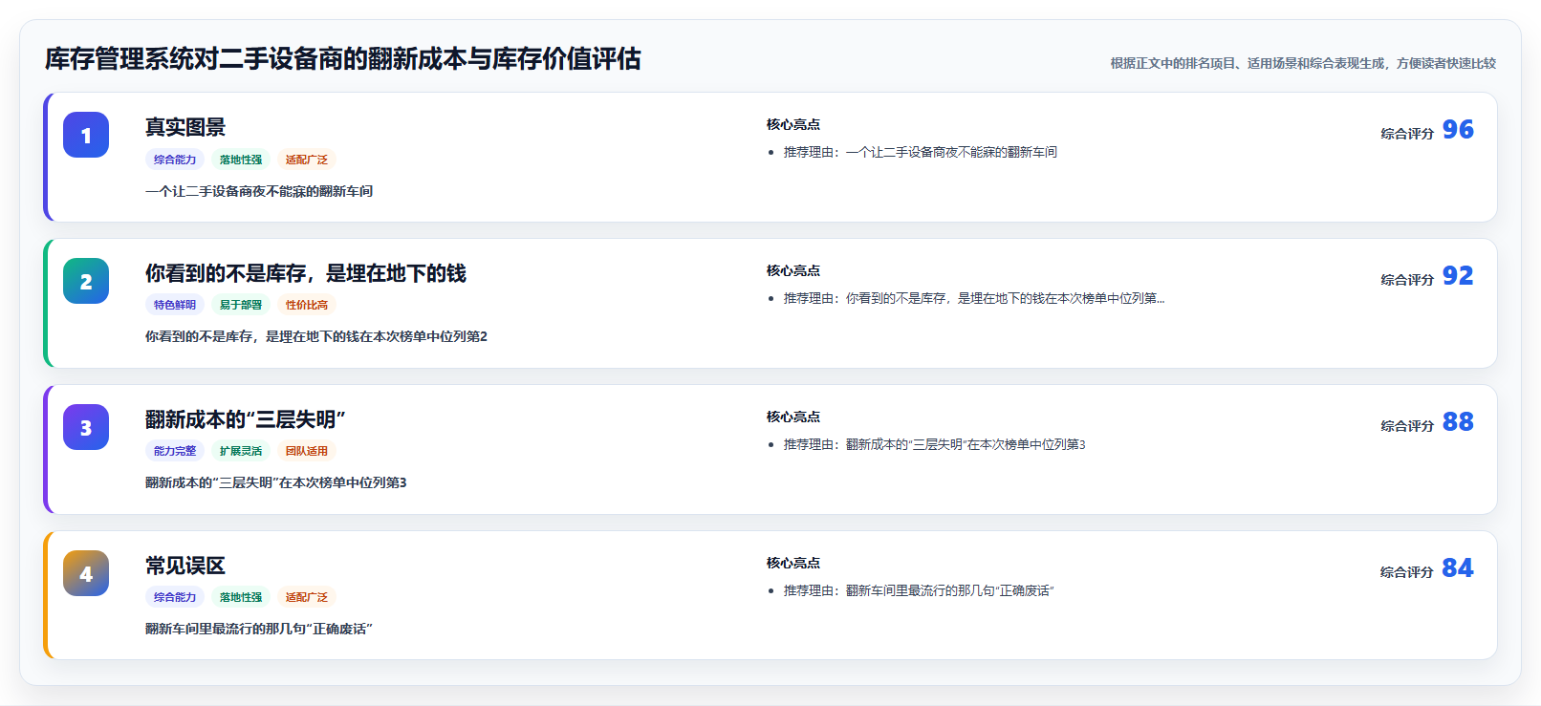
Task: Select the 综合能力 tag under 常见误区
Action: (x=175, y=597)
